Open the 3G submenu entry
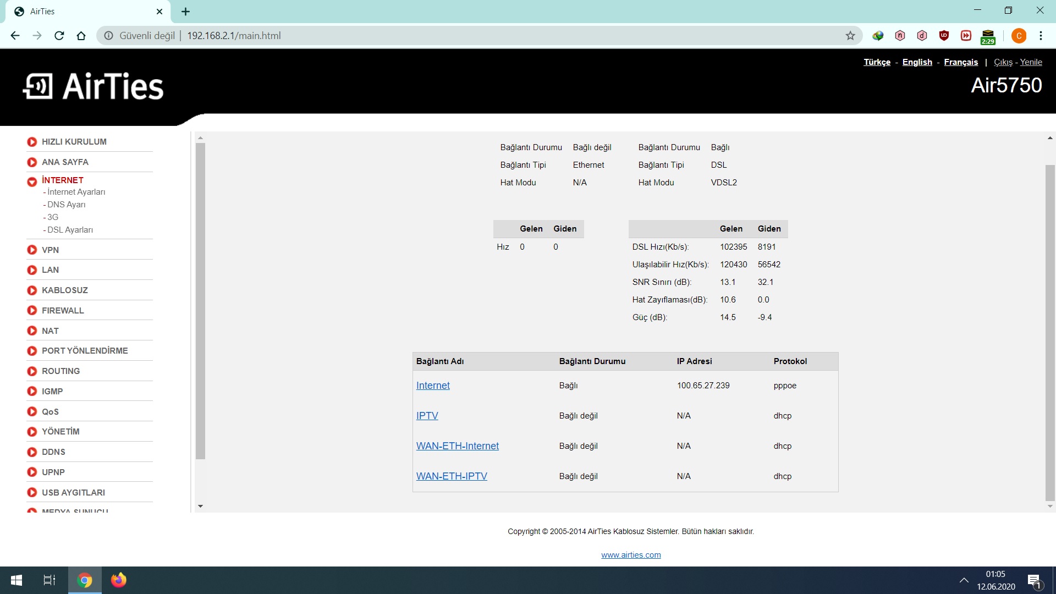Viewport: 1056px width, 594px height. [x=52, y=217]
